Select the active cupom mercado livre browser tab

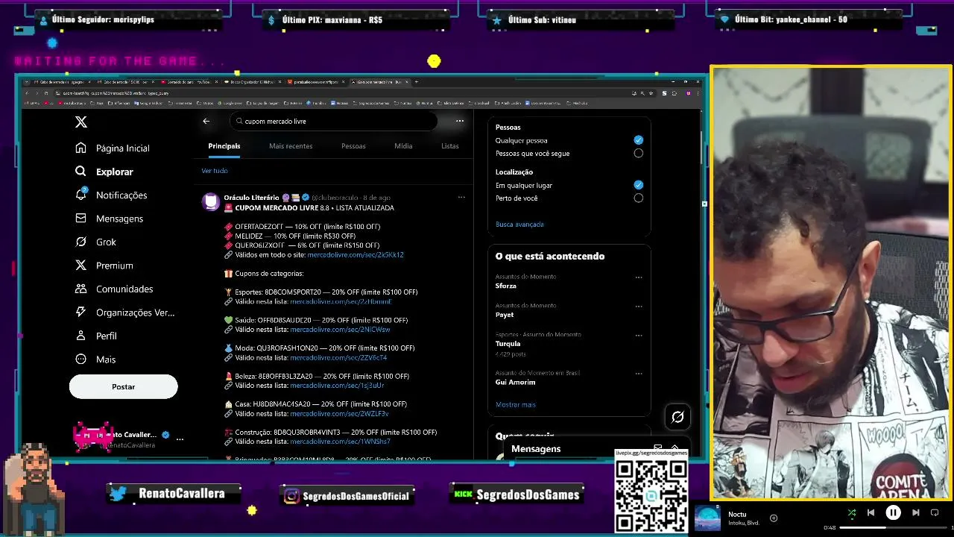tap(380, 81)
